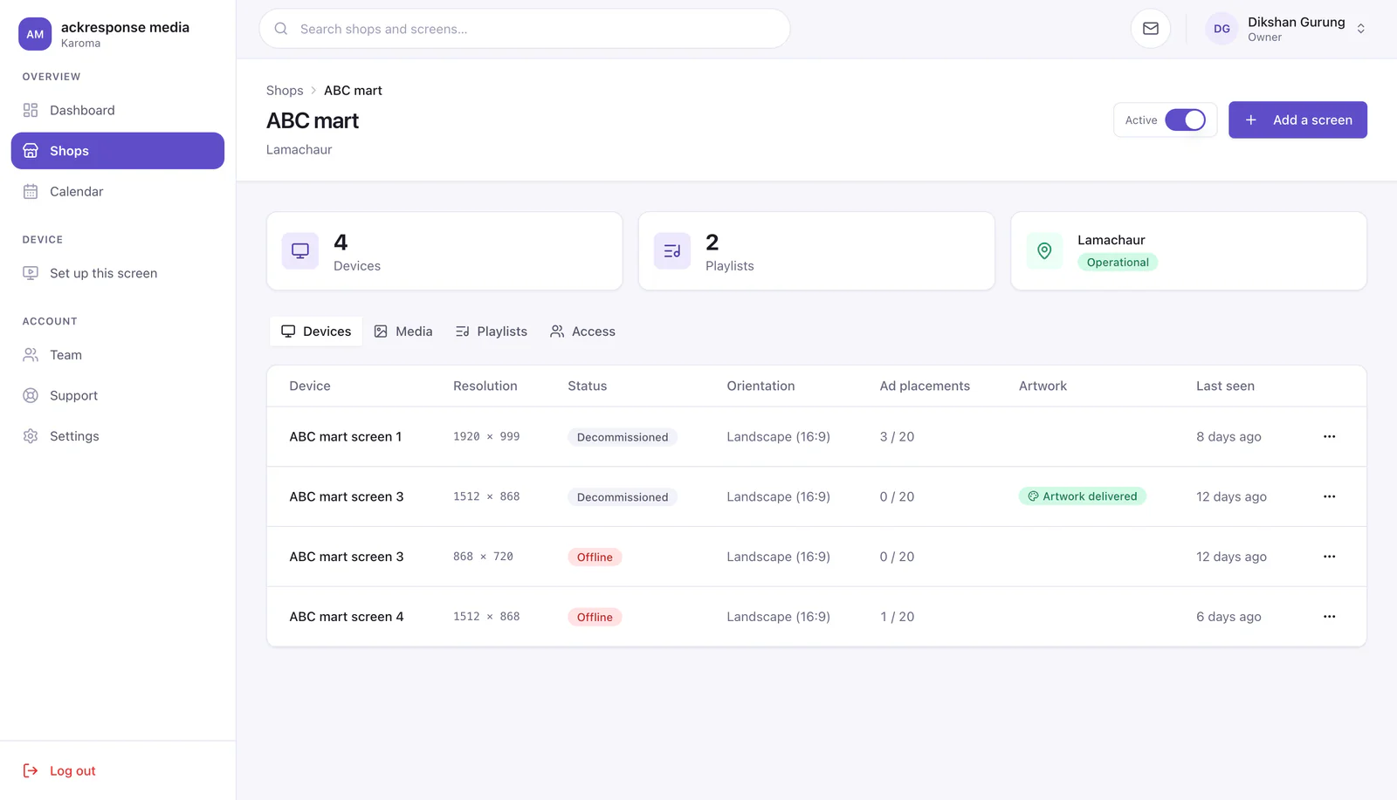Go back to Shops breadcrumb
Screen dimensions: 1397x800
click(x=285, y=91)
